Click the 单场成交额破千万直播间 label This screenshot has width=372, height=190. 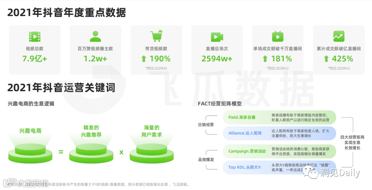tap(278, 49)
